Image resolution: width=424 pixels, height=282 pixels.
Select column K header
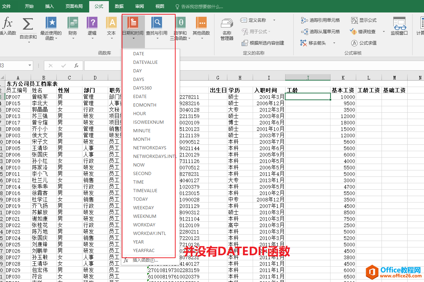click(343, 77)
